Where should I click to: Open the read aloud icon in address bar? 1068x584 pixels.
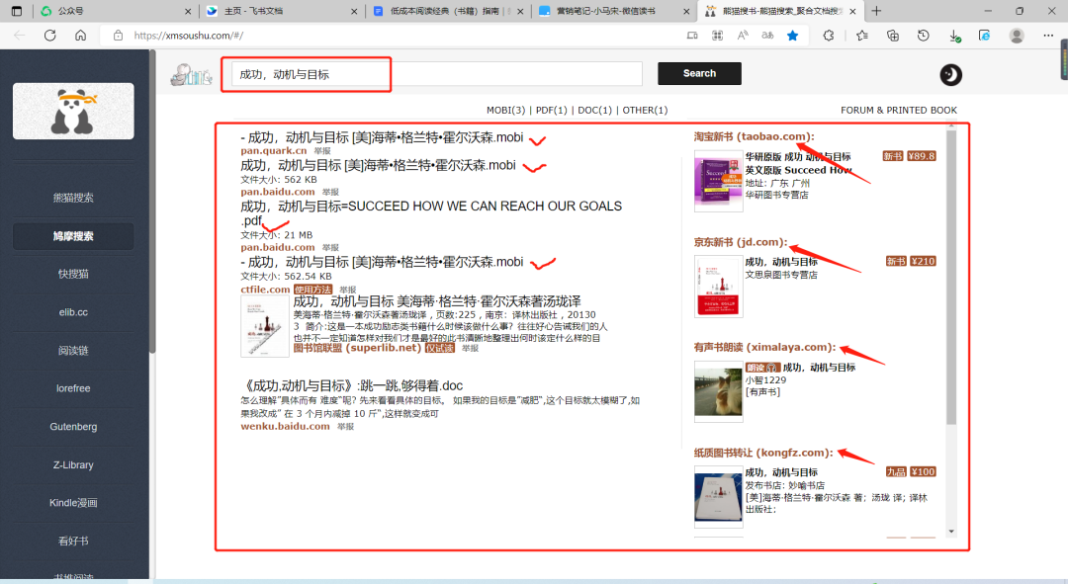click(x=743, y=36)
